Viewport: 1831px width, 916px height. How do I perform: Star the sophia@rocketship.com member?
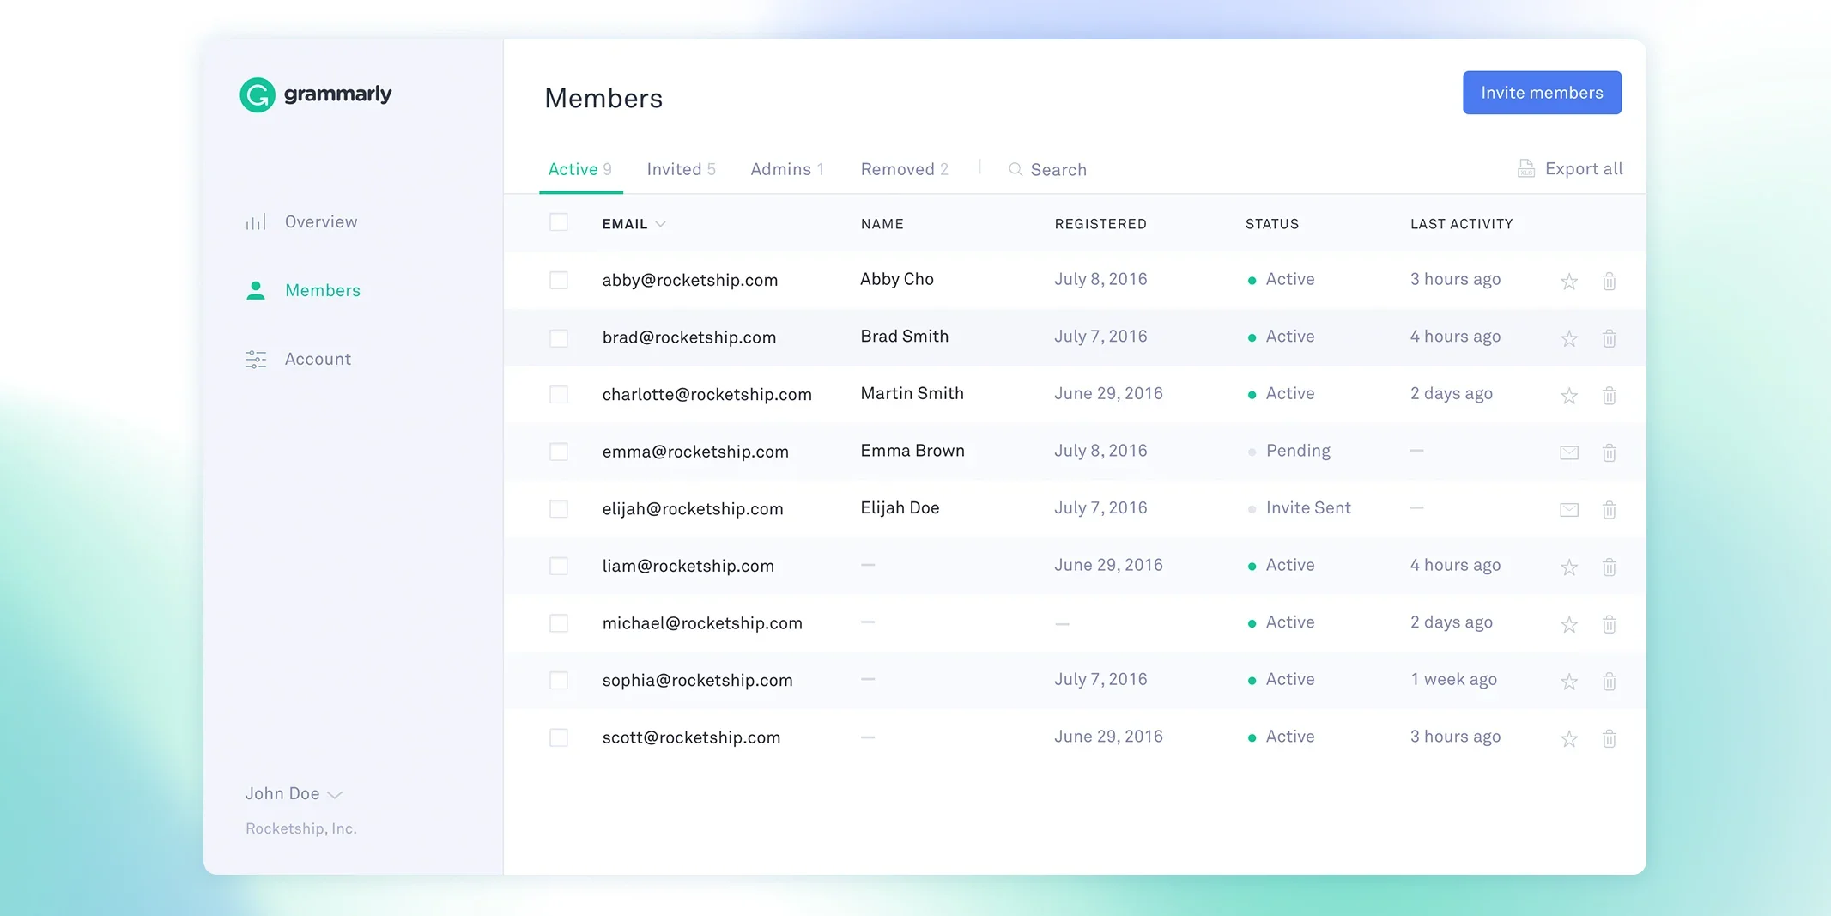pos(1569,682)
